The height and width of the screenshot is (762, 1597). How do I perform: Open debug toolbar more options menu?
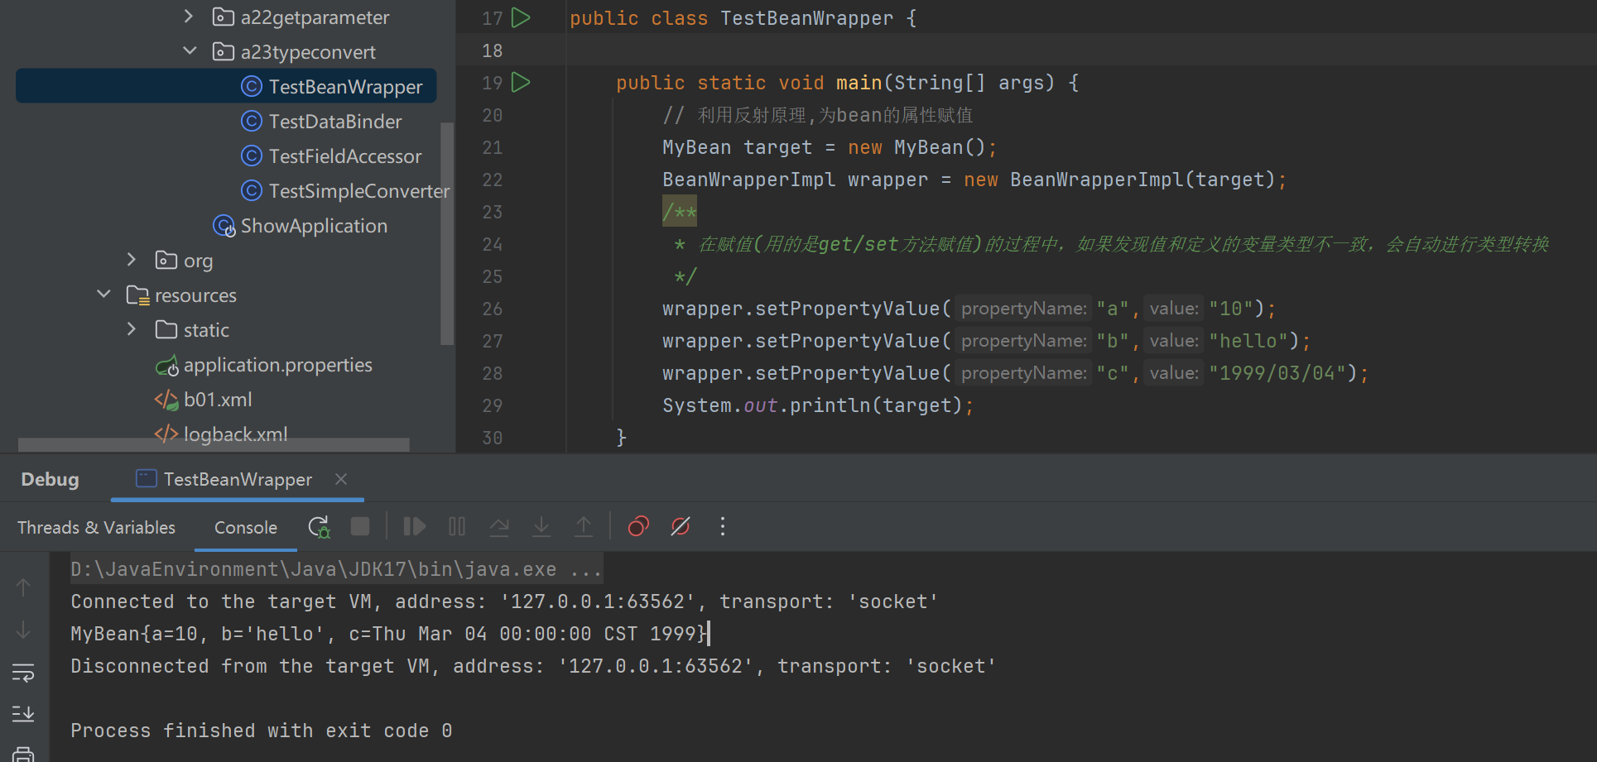click(x=723, y=527)
